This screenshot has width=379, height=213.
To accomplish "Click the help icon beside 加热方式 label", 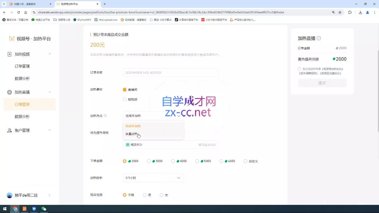I will click(x=105, y=116).
